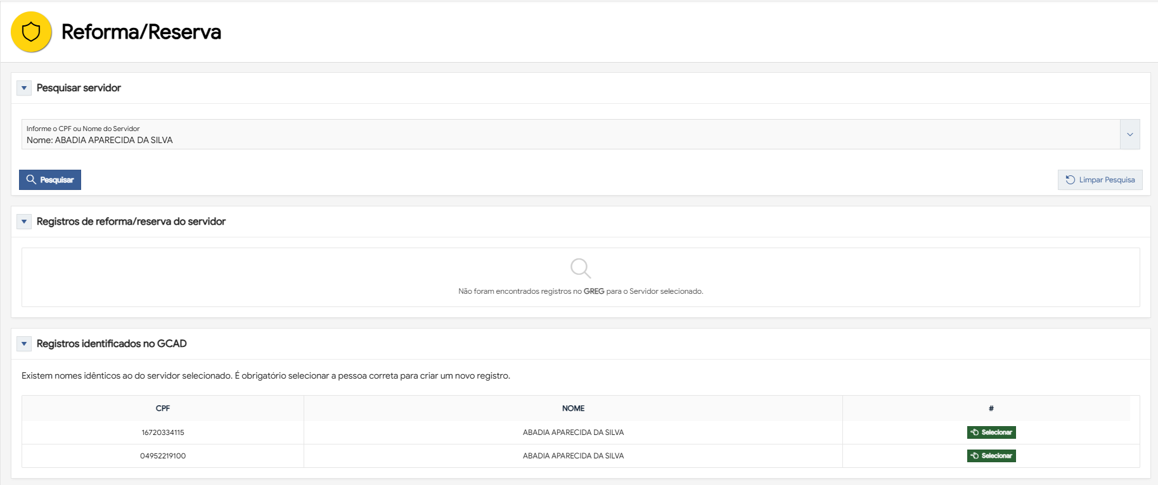Open the servidor name dropdown chevron
Viewport: 1158px width, 485px height.
pyautogui.click(x=1129, y=134)
